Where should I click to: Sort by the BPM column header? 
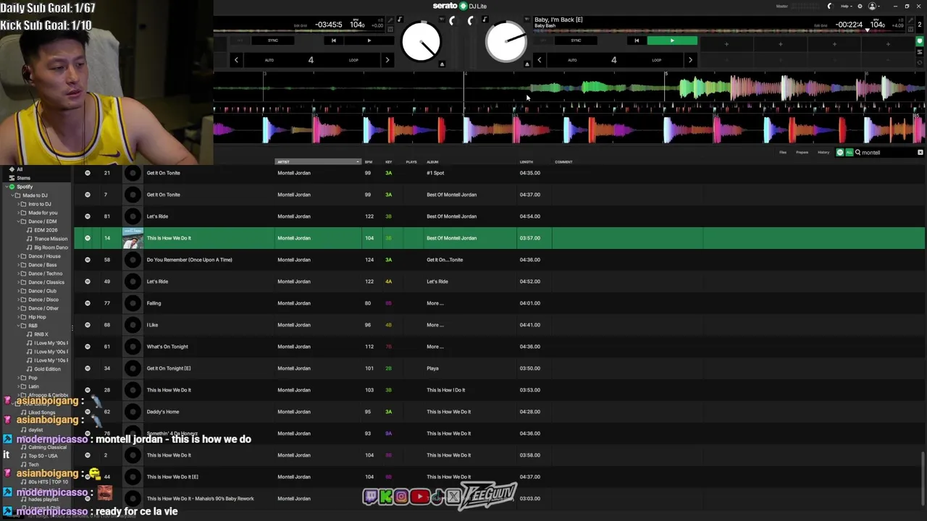click(369, 162)
